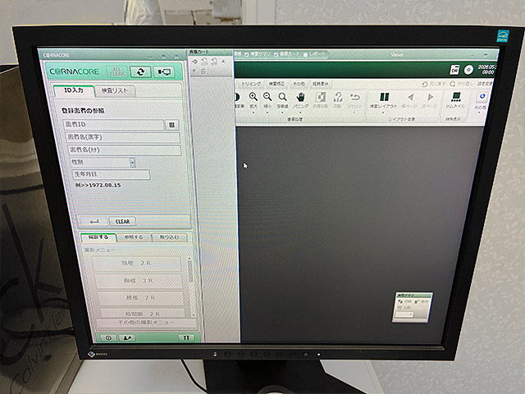Click the half-circle contrast tool icon
Viewport: 525px width, 394px height.
(x=237, y=97)
